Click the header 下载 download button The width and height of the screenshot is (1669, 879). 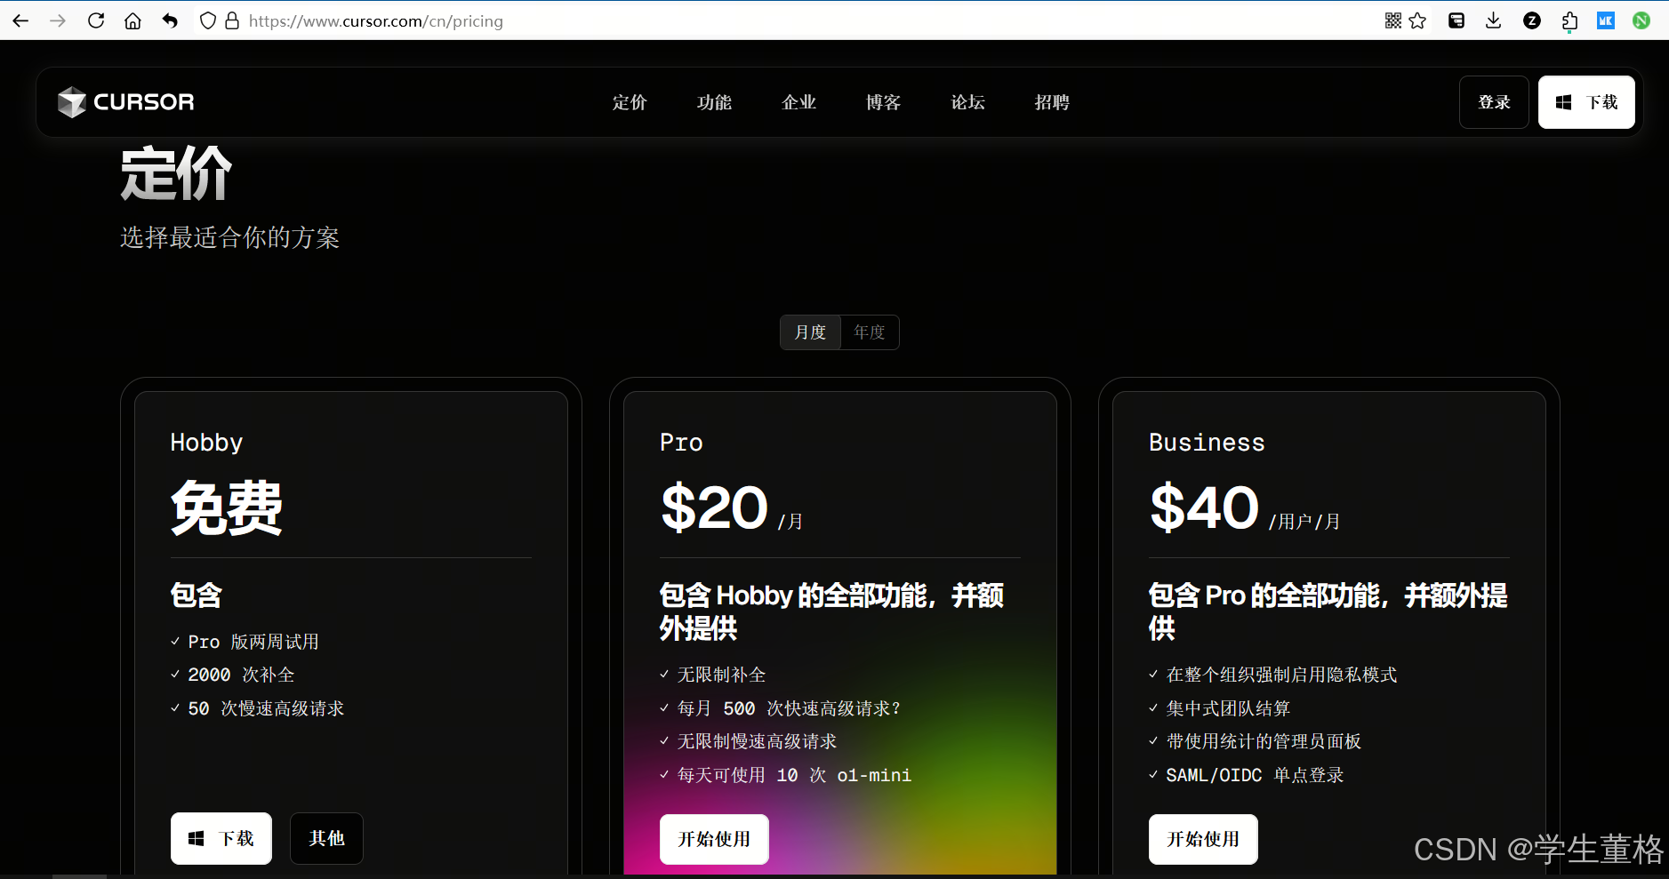(x=1586, y=102)
